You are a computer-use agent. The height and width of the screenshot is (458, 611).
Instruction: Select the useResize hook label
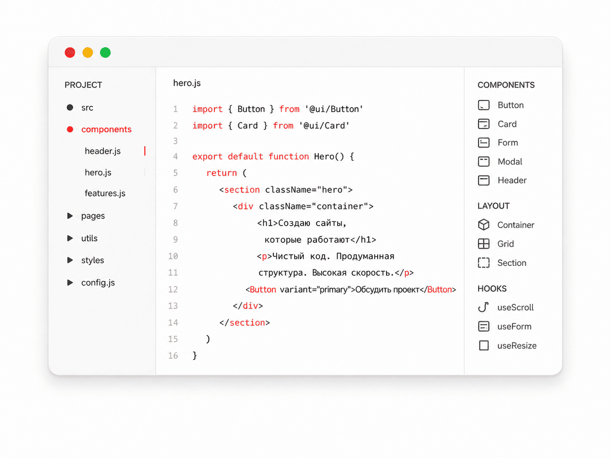click(x=517, y=345)
